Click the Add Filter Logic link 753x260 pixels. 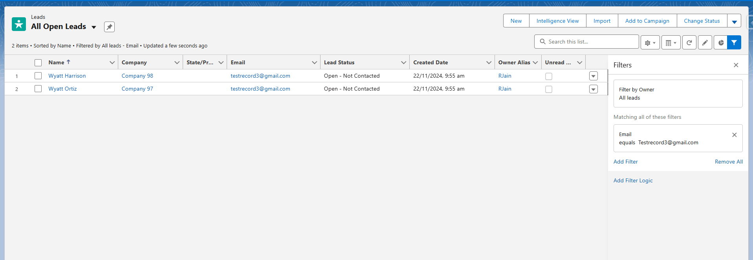633,180
